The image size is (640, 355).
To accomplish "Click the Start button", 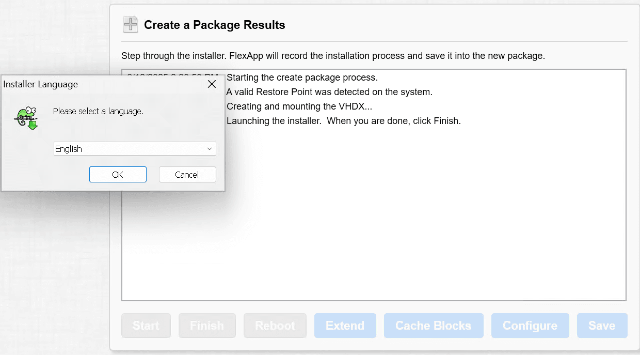I will [x=146, y=326].
